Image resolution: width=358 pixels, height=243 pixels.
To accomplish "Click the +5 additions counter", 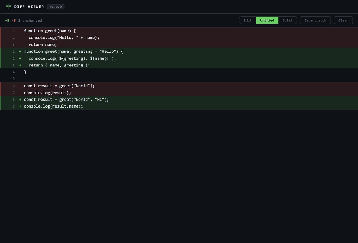I will [7, 20].
